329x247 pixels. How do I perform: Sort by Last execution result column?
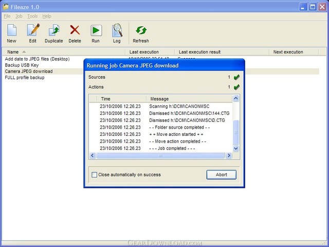pos(222,52)
